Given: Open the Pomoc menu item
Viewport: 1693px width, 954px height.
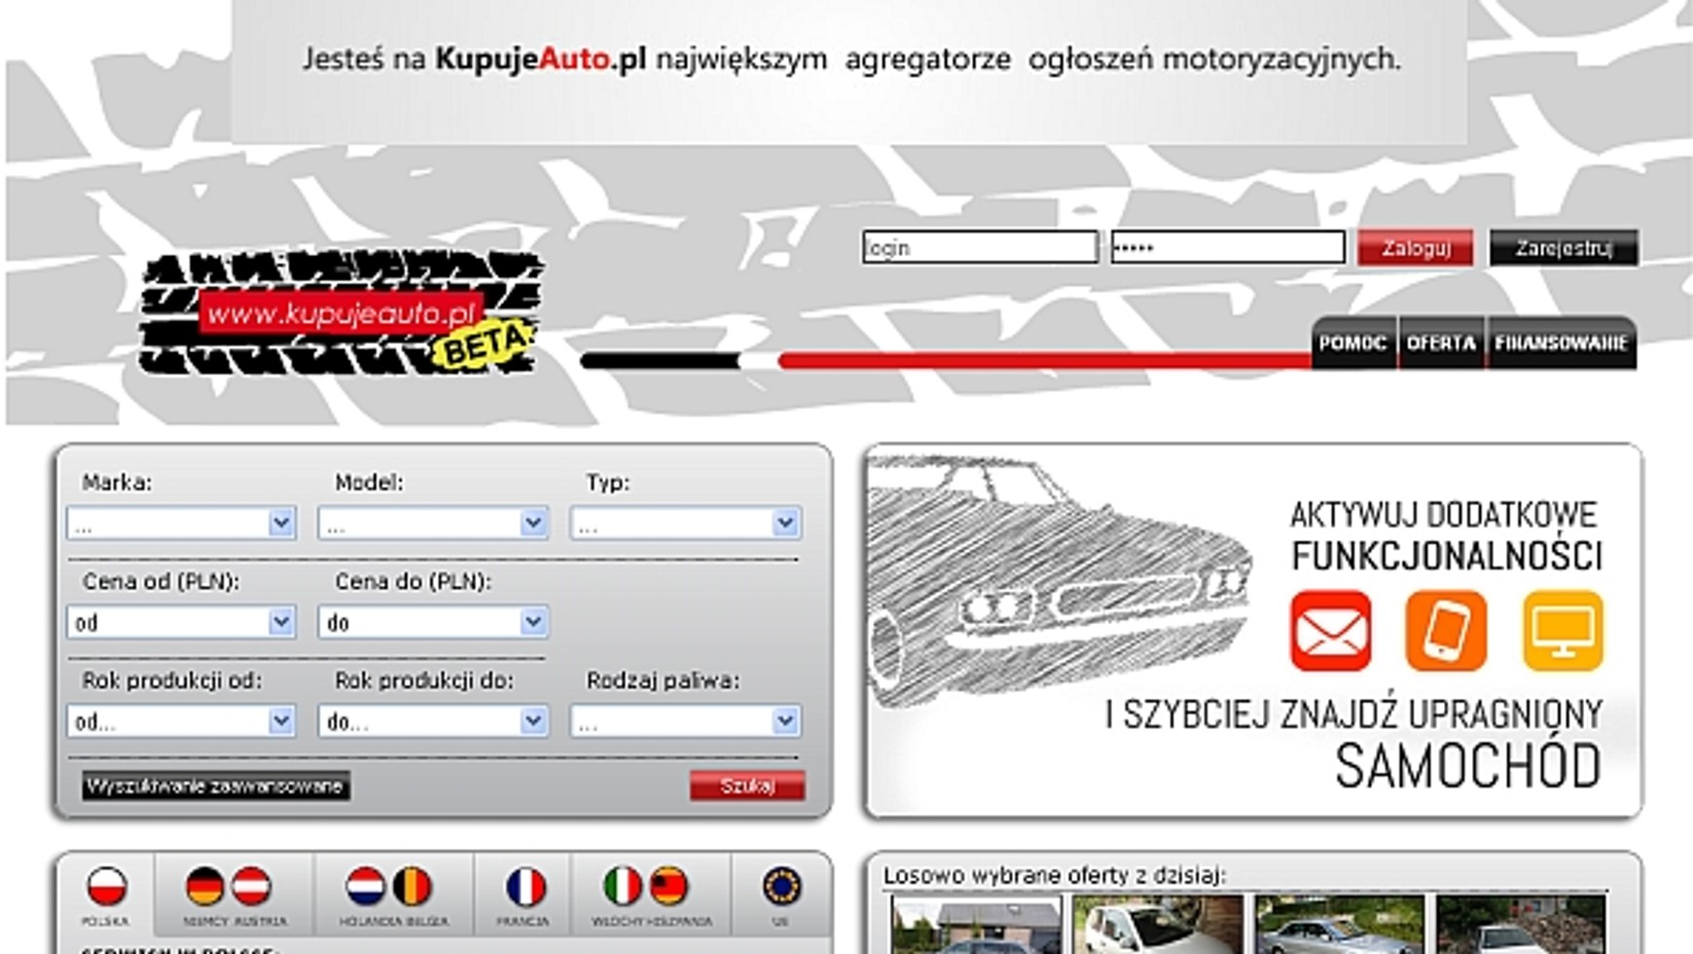Looking at the screenshot, I should coord(1352,344).
